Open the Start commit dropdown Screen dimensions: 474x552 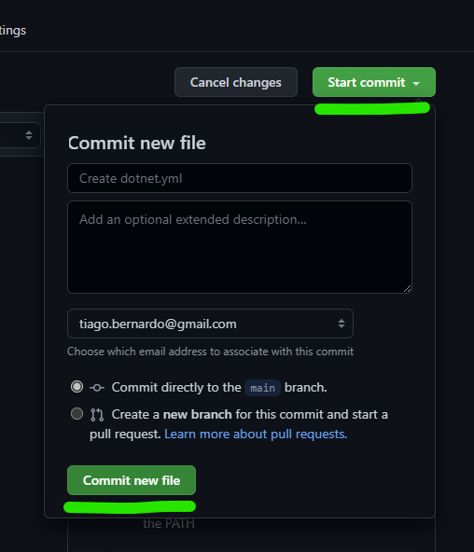(373, 82)
